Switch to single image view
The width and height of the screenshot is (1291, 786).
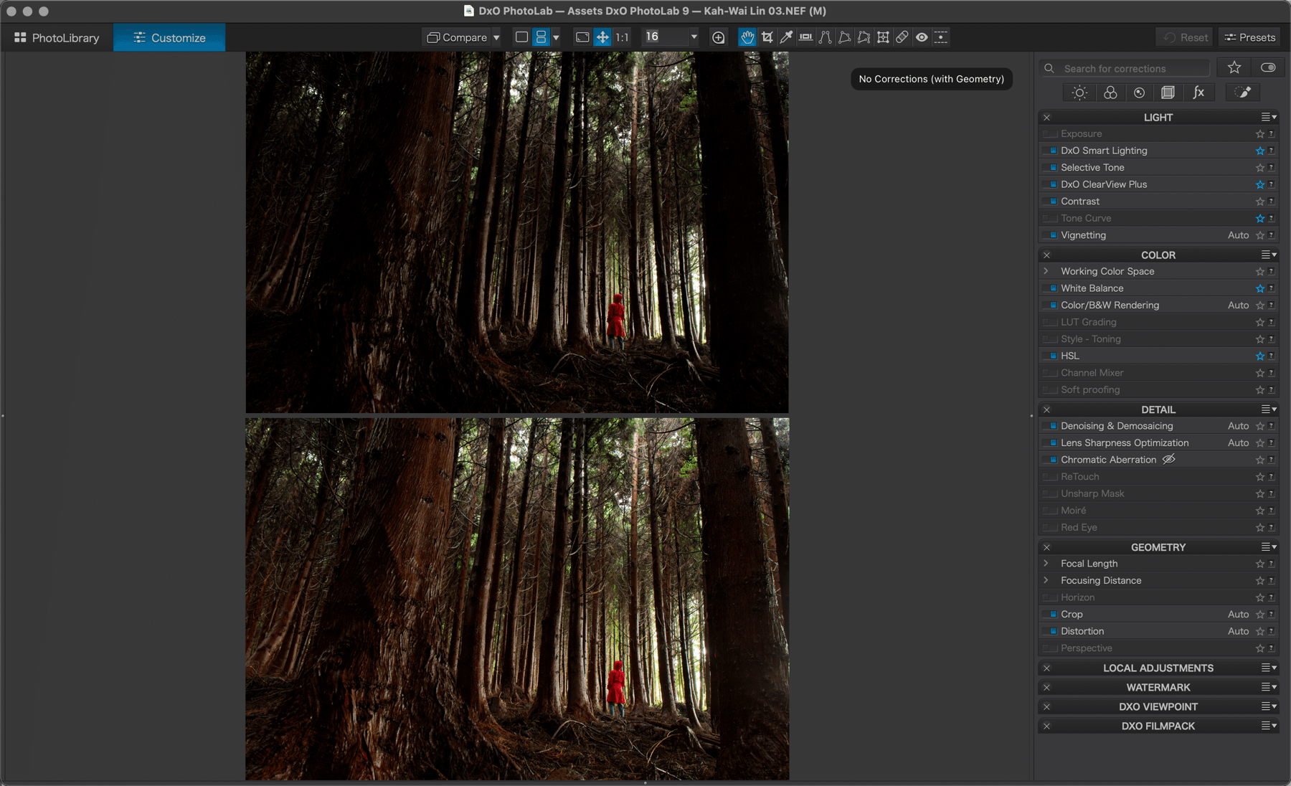pyautogui.click(x=522, y=37)
